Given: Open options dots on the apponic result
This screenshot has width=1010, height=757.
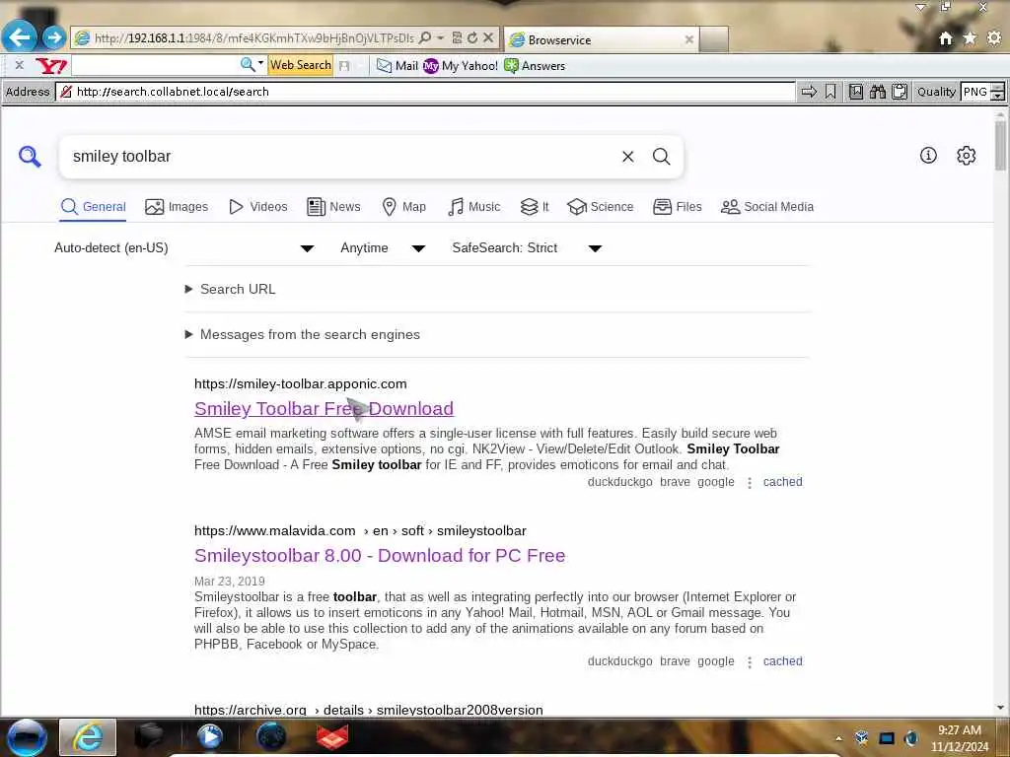Looking at the screenshot, I should click(750, 483).
